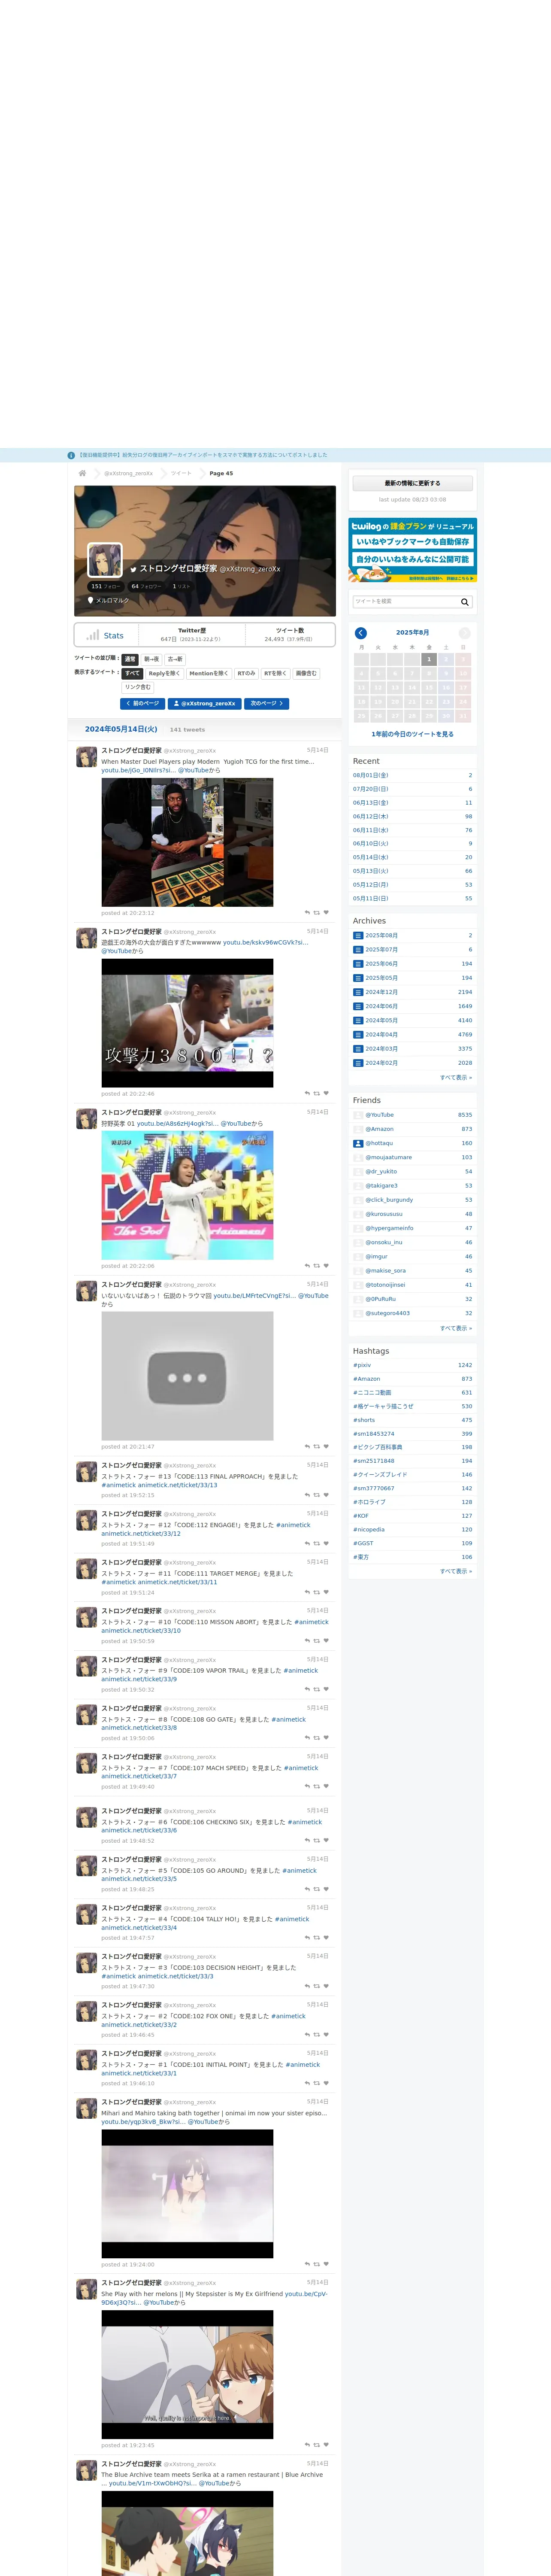Open 2024年05月 archive link
This screenshot has height=2576, width=551.
381,1020
